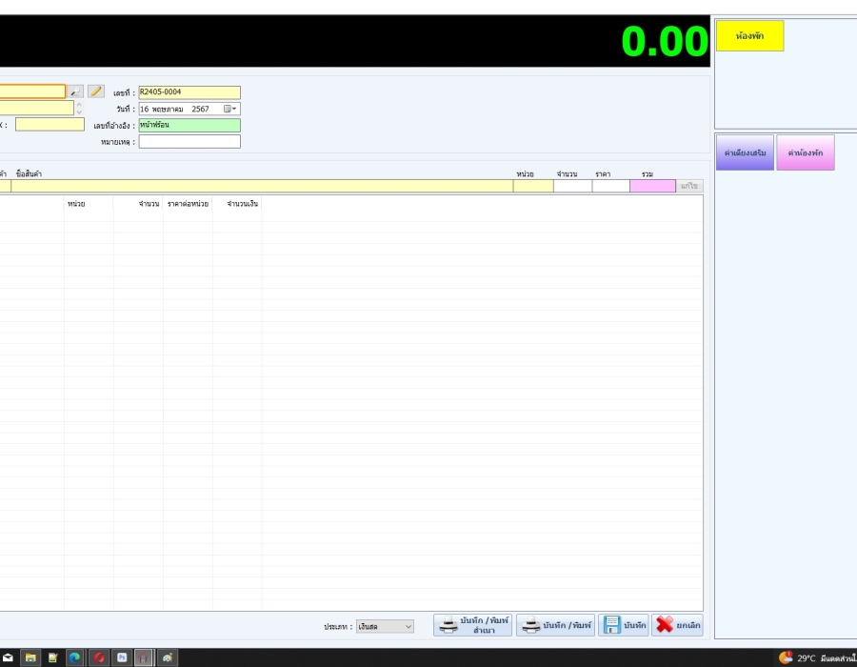857x667 pixels.
Task: Open the ประเภท payment type dropdown
Action: point(385,627)
